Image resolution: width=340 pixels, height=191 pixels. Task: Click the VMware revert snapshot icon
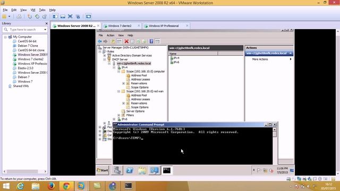coord(37,16)
